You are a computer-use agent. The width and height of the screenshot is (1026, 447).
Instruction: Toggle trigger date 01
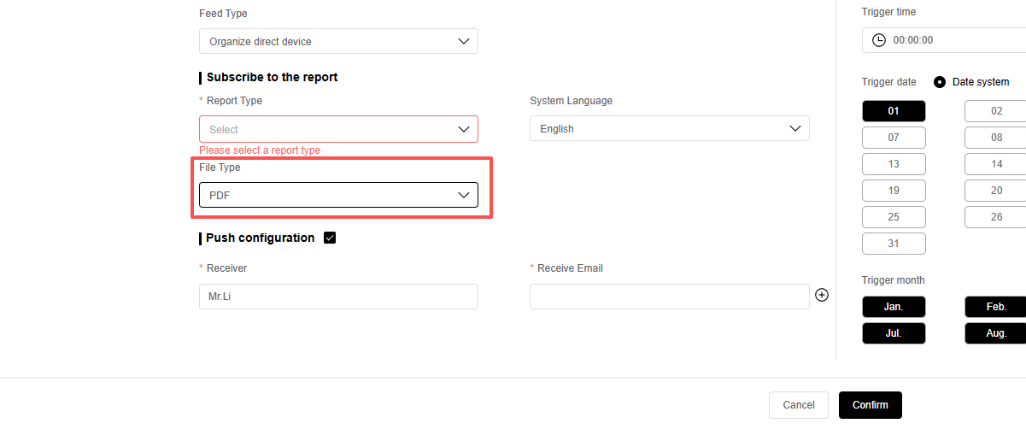[x=894, y=111]
